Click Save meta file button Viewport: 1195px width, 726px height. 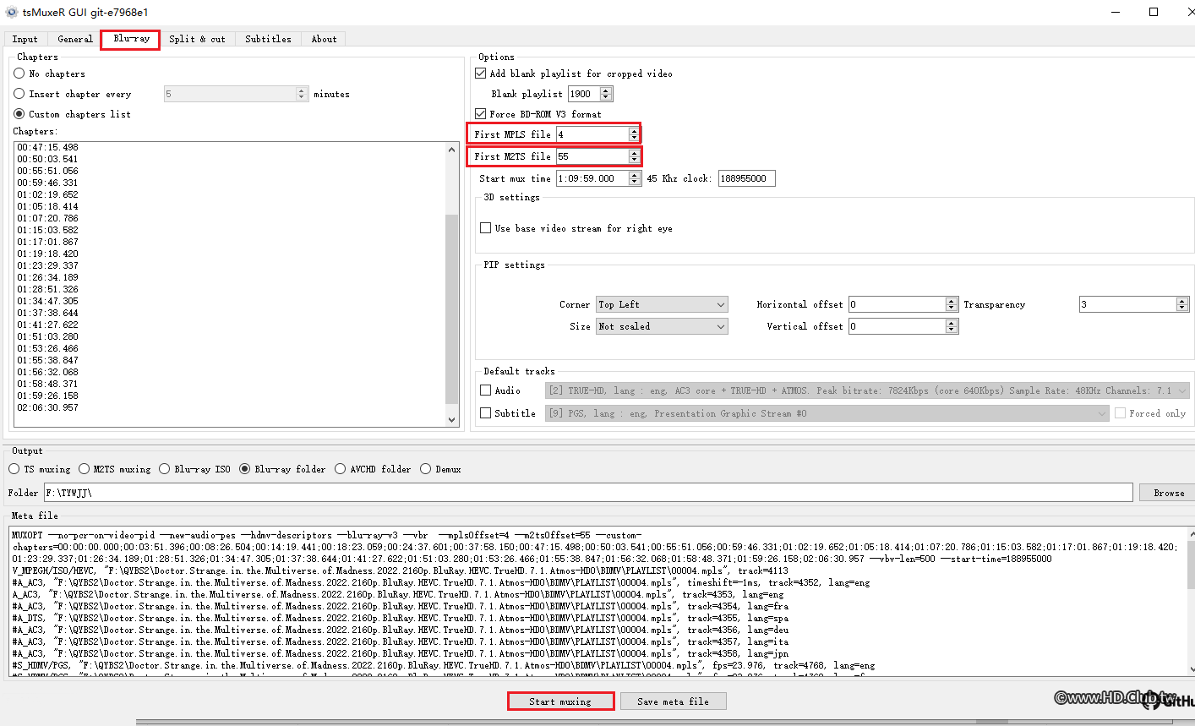(x=673, y=701)
